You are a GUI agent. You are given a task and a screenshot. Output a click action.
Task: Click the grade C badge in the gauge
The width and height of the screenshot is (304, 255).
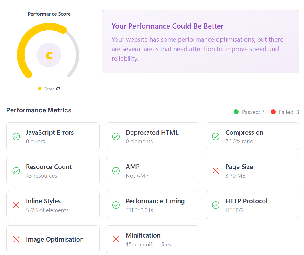click(49, 55)
